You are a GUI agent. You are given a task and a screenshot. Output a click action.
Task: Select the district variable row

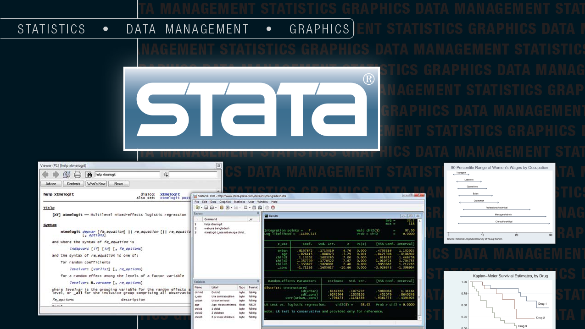226,292
